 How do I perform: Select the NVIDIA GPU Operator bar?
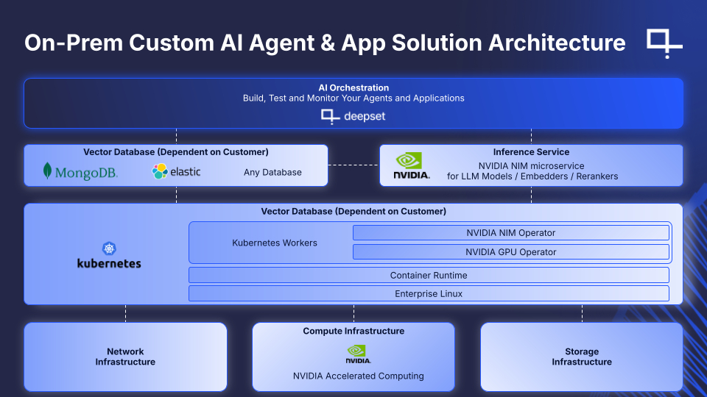pos(510,252)
